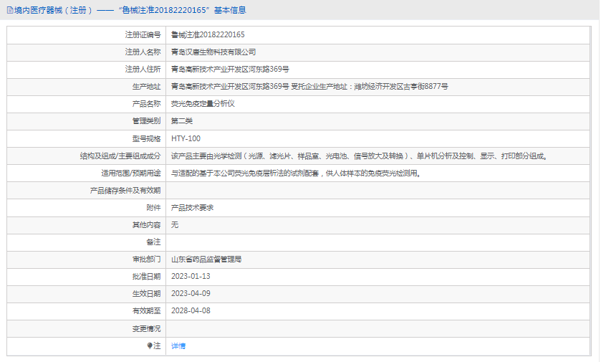Select the page title 境内医疗器械（注册）基本信息
Screen dimensions: 601x362
(x=130, y=10)
